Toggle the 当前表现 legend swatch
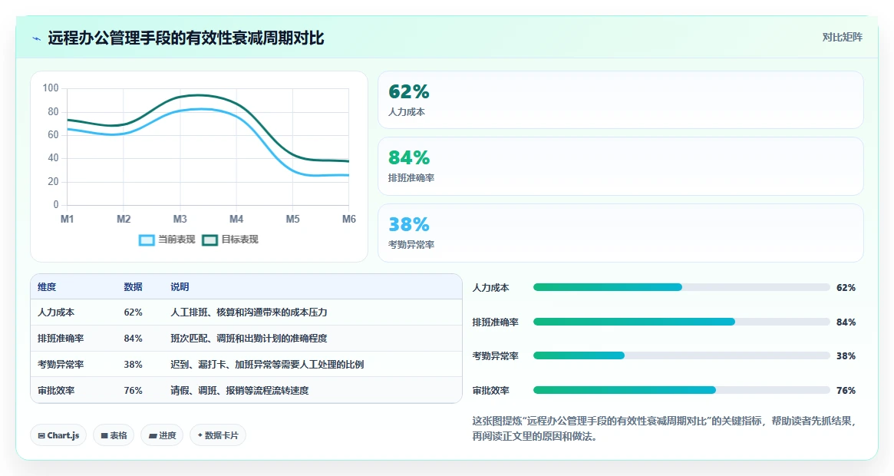Screen dimensions: 894x476 (147, 240)
